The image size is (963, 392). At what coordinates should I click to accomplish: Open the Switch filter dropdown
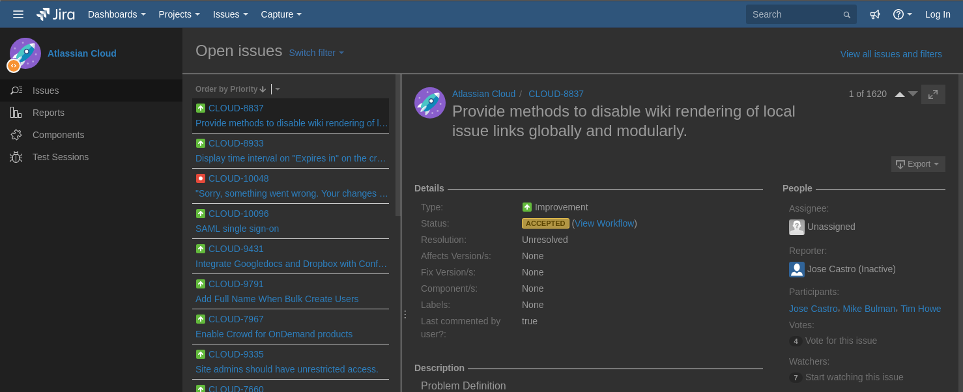point(316,53)
